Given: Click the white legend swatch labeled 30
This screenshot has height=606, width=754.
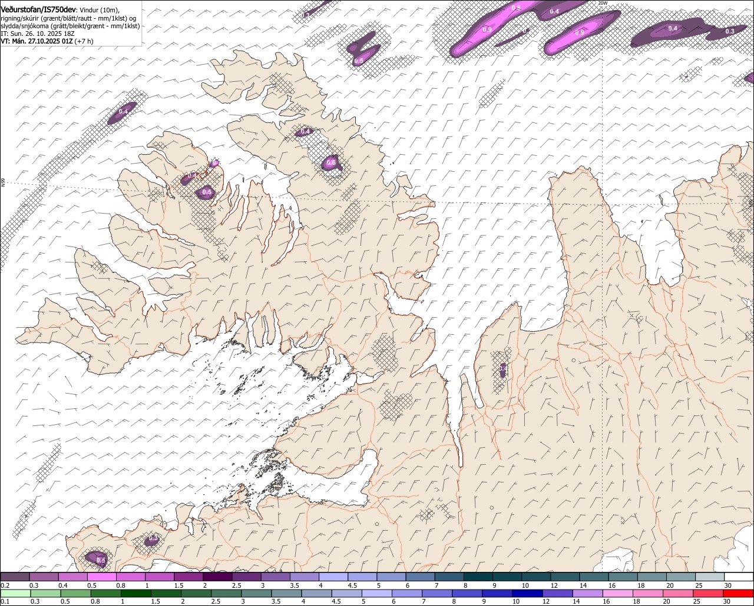Looking at the screenshot, I should pos(739,577).
